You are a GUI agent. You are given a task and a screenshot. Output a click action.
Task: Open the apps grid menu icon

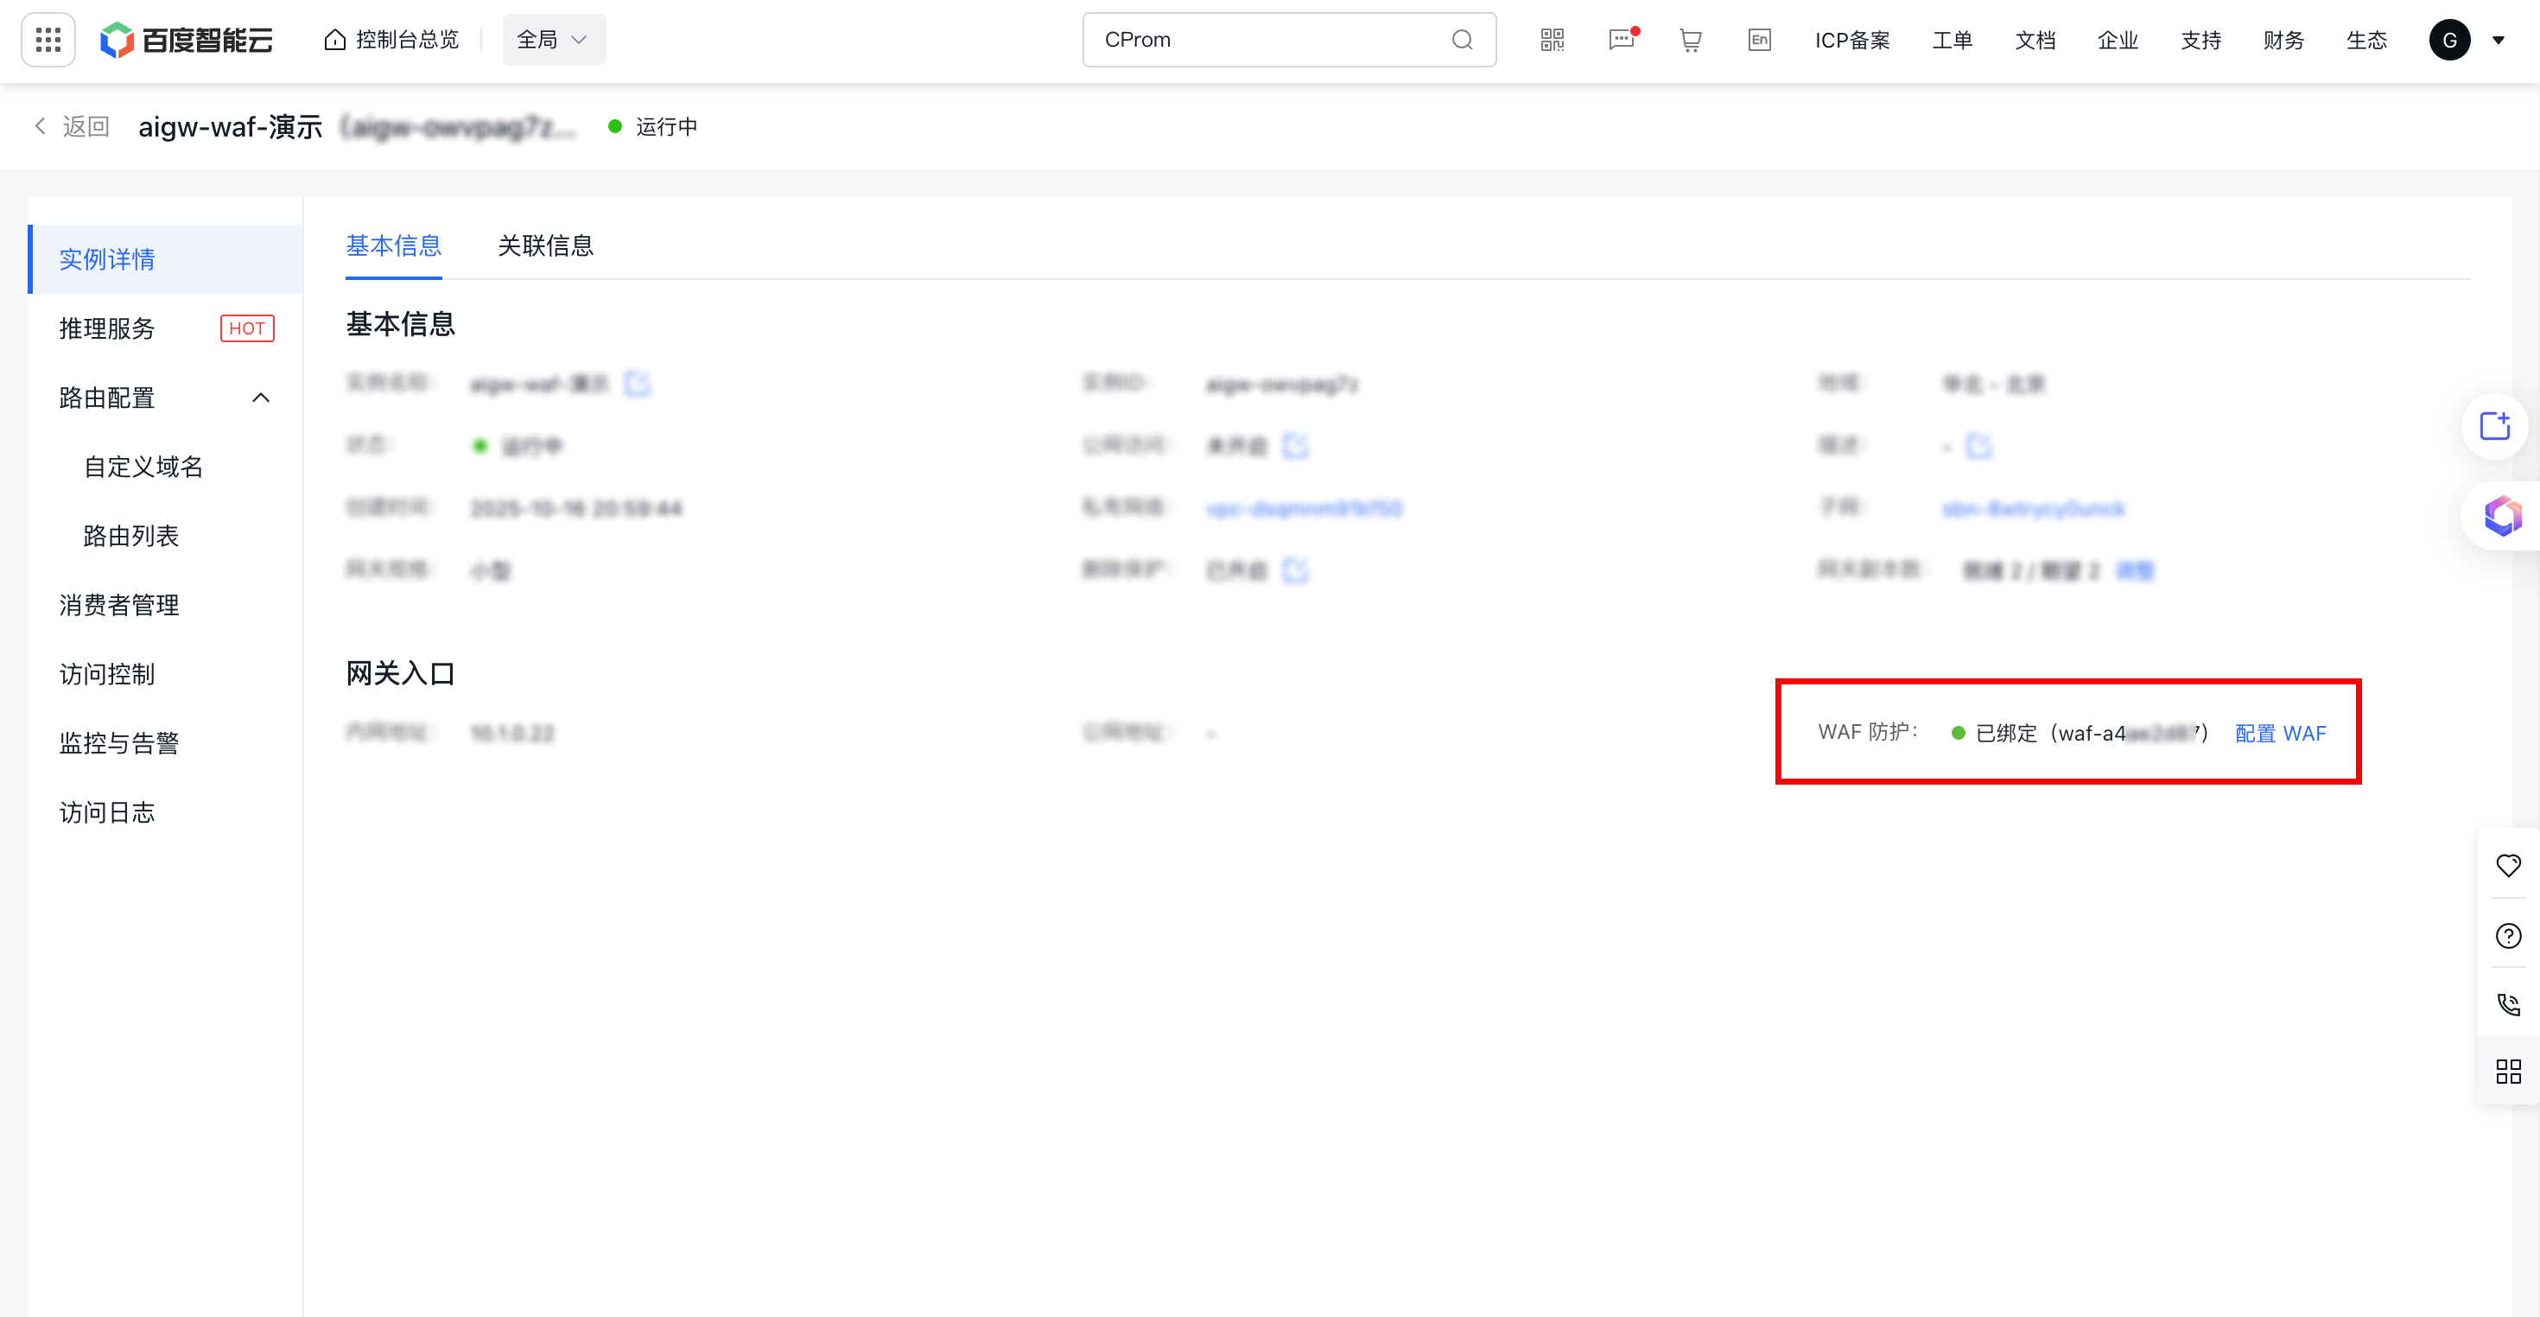click(48, 40)
